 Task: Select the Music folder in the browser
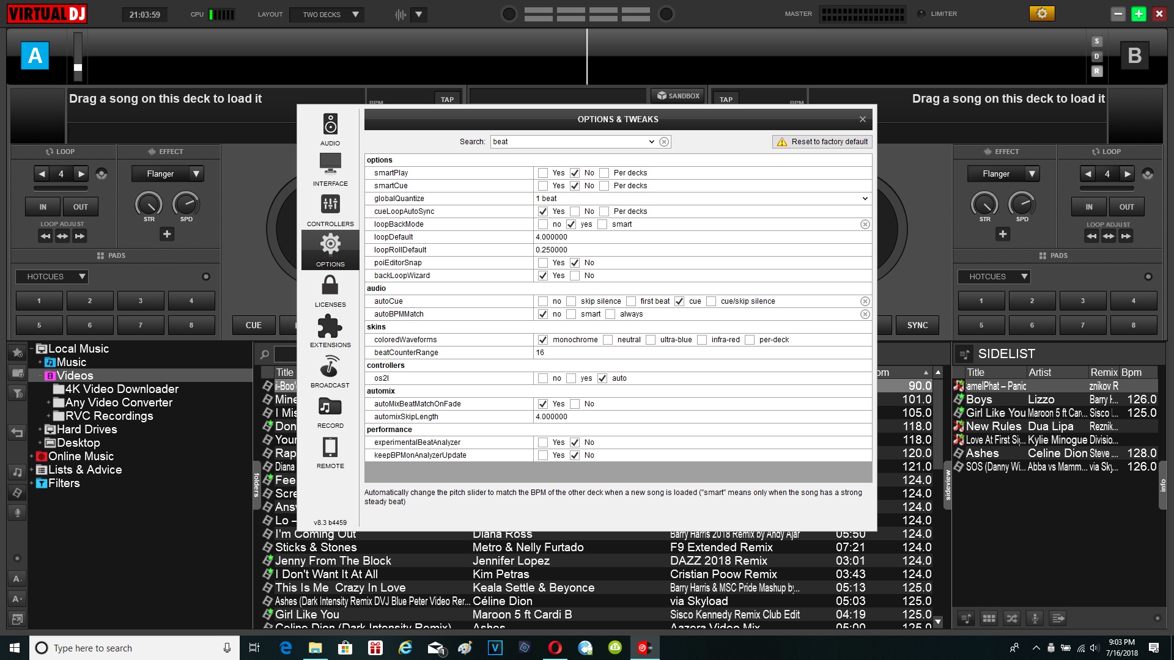click(71, 362)
